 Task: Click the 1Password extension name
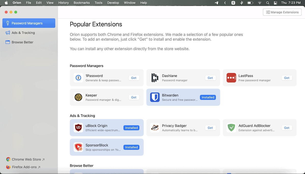pyautogui.click(x=94, y=76)
